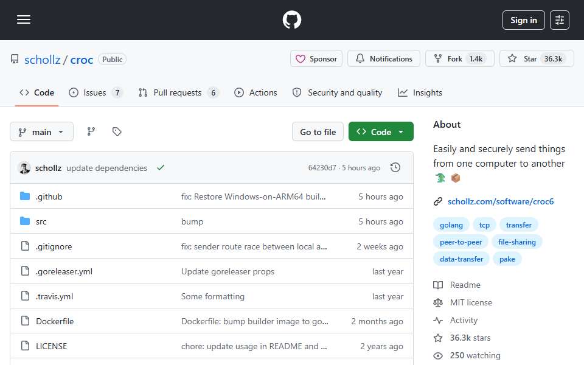The image size is (584, 365).
Task: Select the pake topic tag
Action: coord(507,259)
